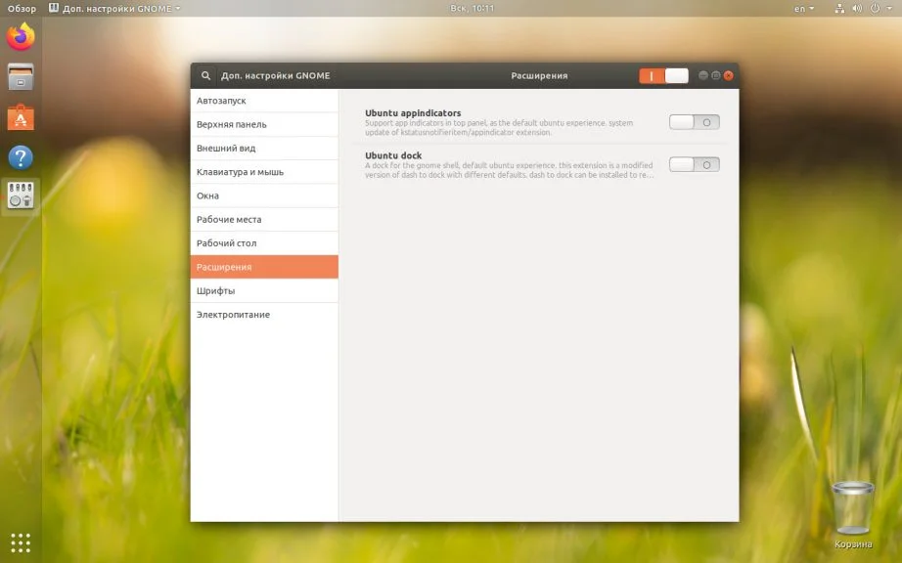Select the GNOME Tweaks dock icon
The height and width of the screenshot is (563, 902).
click(x=21, y=195)
